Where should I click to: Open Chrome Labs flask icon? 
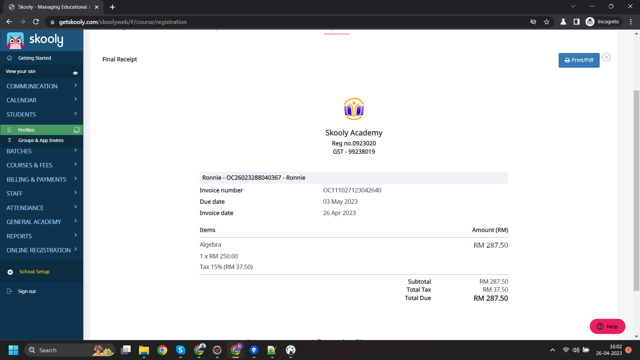click(563, 22)
